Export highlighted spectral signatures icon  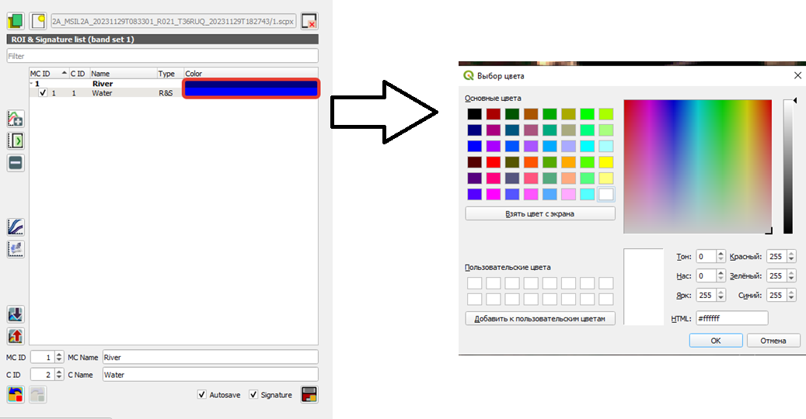16,337
